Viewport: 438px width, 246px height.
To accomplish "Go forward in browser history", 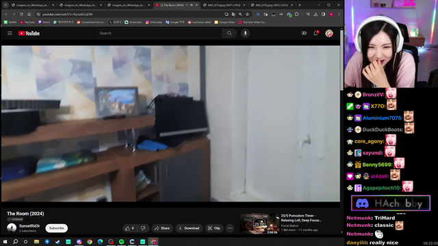I will coord(14,14).
